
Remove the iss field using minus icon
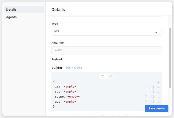(158, 87)
